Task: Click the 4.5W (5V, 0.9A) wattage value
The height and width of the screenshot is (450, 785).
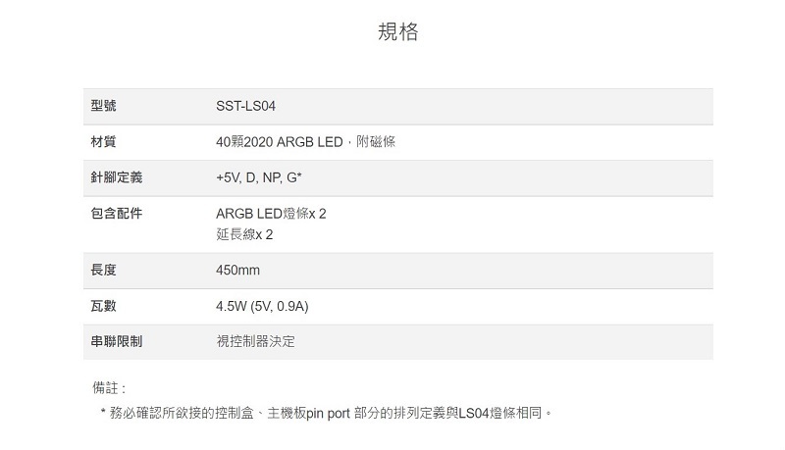Action: 262,307
